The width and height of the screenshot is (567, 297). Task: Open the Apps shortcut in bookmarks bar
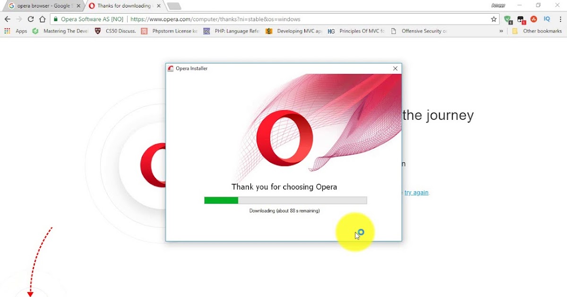[x=16, y=31]
